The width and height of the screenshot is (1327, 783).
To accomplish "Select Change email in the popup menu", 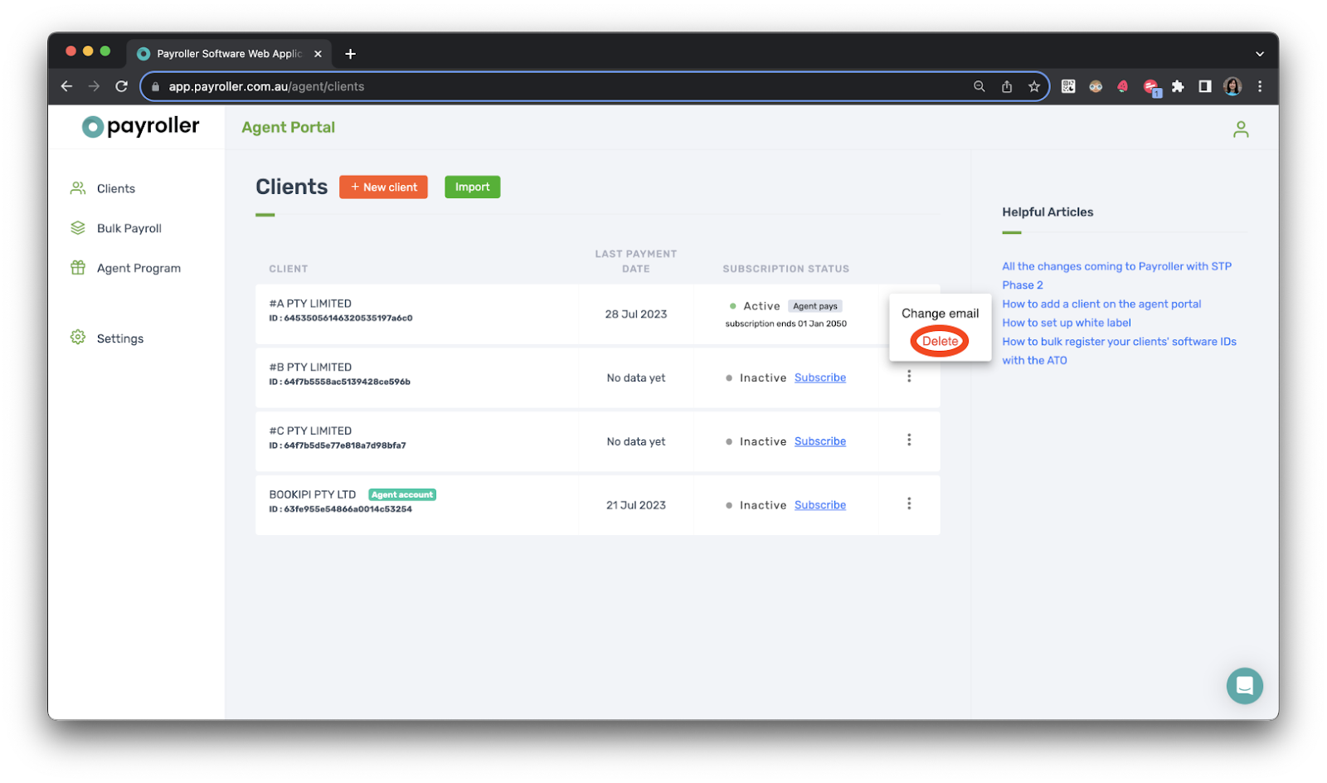I will tap(940, 314).
